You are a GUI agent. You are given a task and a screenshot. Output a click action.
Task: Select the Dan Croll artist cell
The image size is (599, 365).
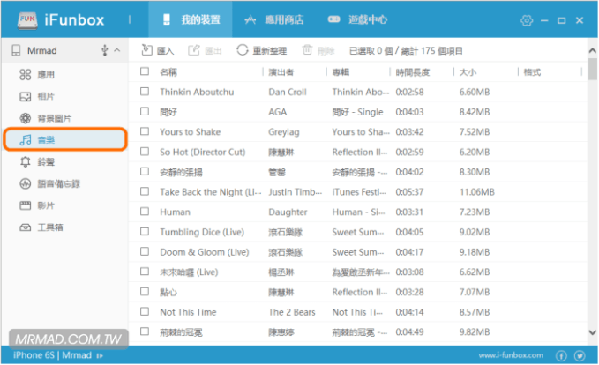[288, 92]
